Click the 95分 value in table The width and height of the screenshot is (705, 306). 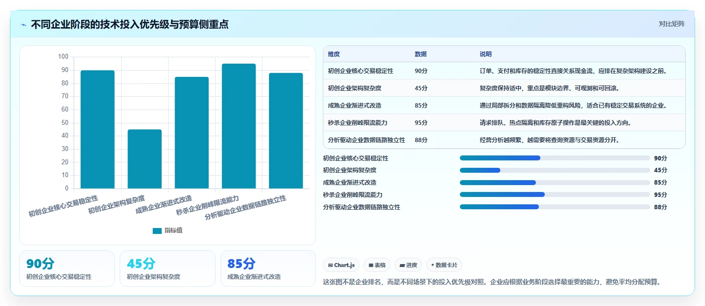[421, 123]
